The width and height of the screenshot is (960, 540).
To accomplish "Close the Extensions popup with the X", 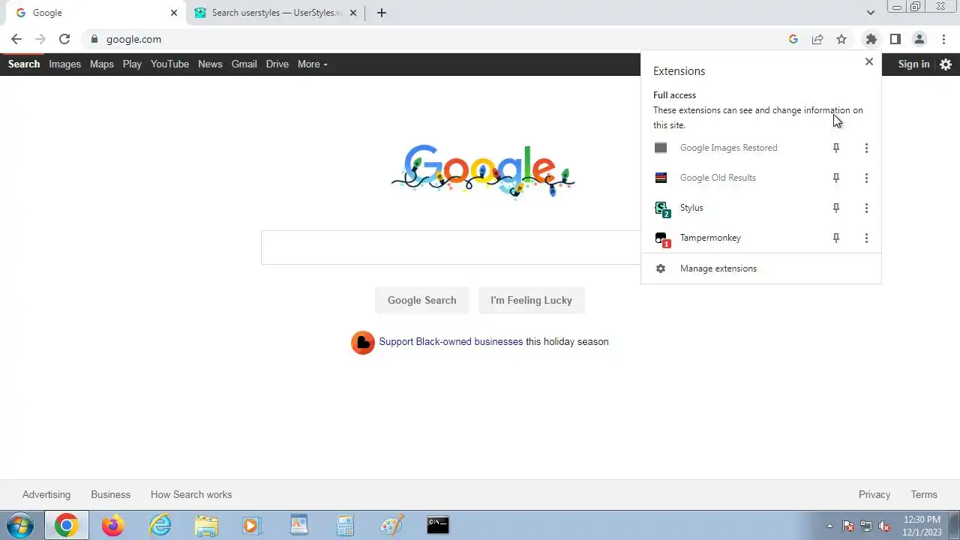I will point(868,61).
